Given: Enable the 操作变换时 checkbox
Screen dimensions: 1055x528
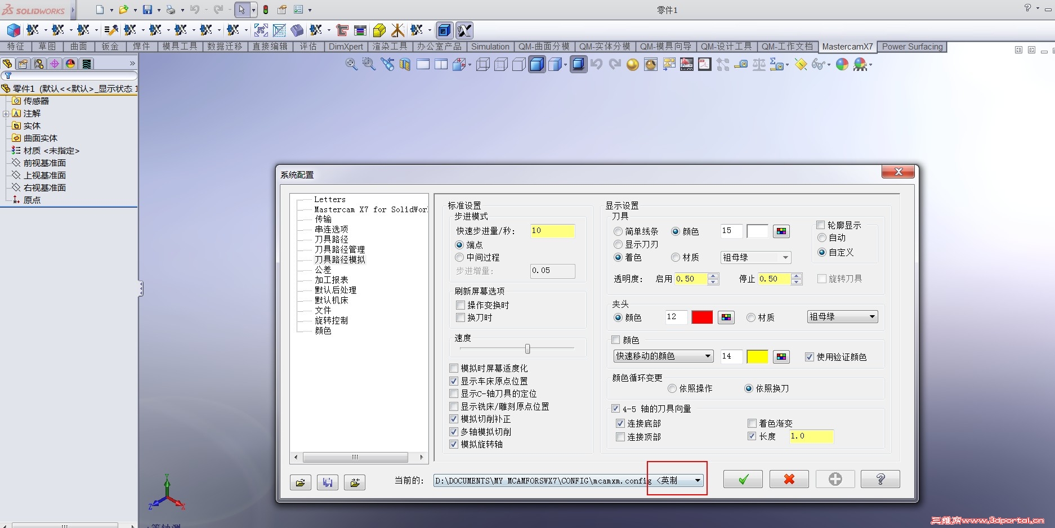Looking at the screenshot, I should coord(460,305).
